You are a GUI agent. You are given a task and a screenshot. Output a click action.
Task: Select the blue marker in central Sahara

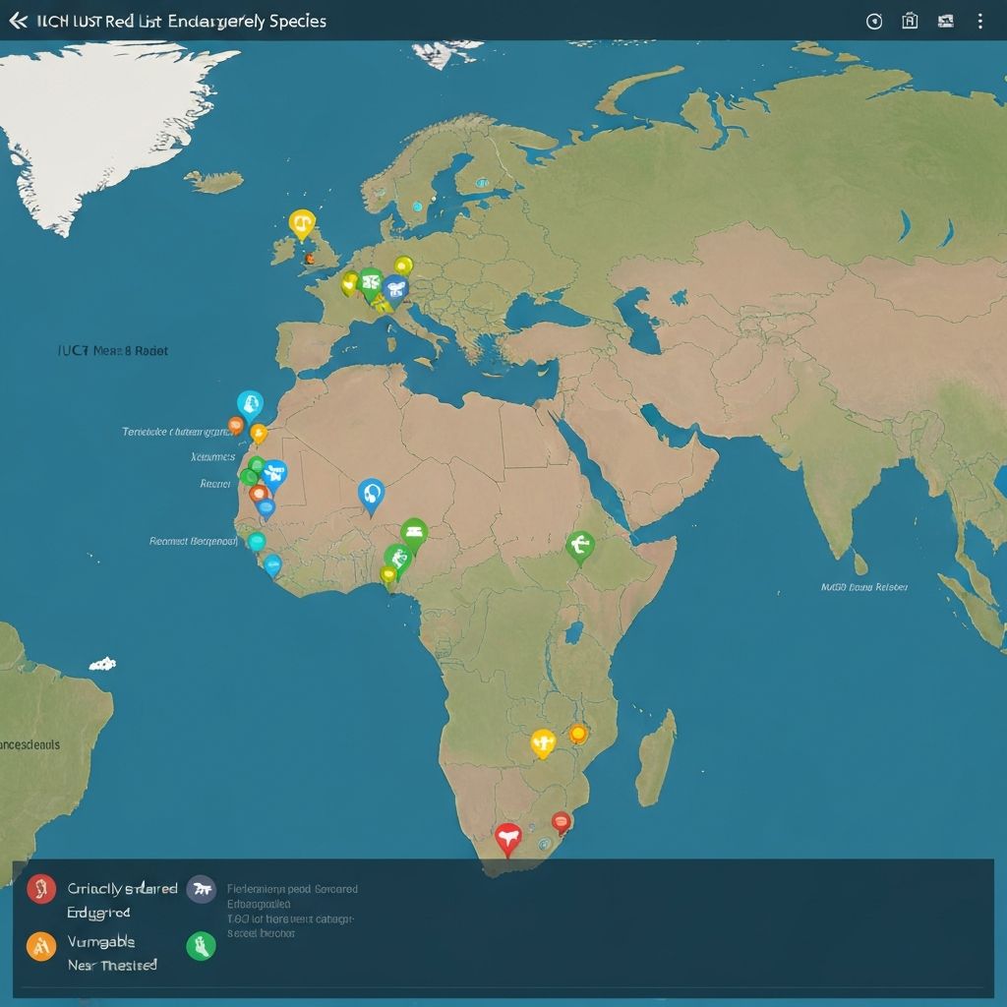coord(371,494)
